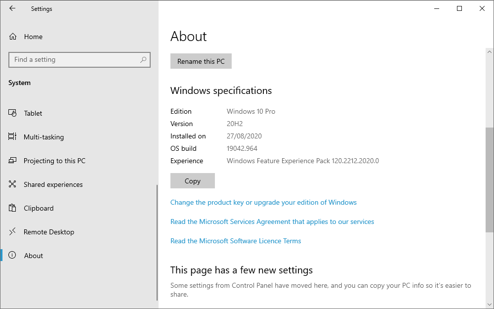Focus the Find a setting search field

click(74, 60)
